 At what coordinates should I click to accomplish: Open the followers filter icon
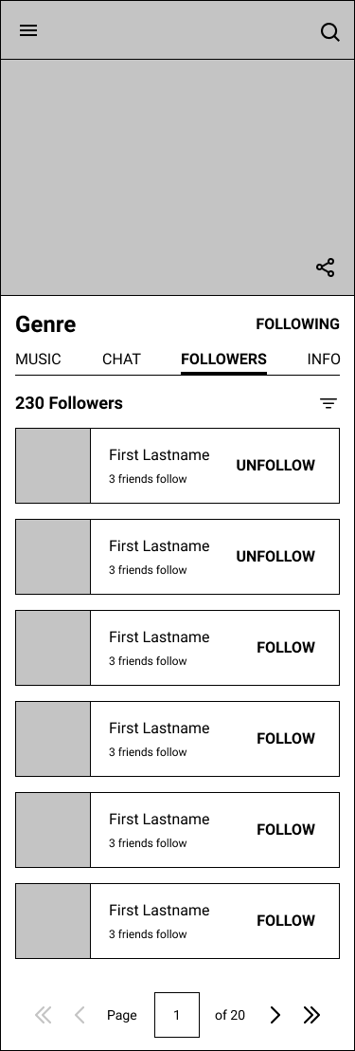coord(328,403)
